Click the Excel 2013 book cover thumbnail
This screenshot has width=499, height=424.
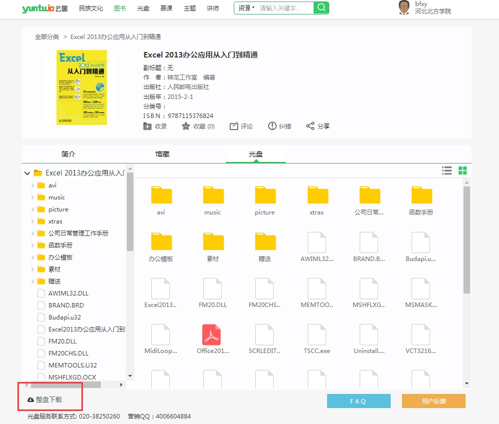tap(81, 87)
